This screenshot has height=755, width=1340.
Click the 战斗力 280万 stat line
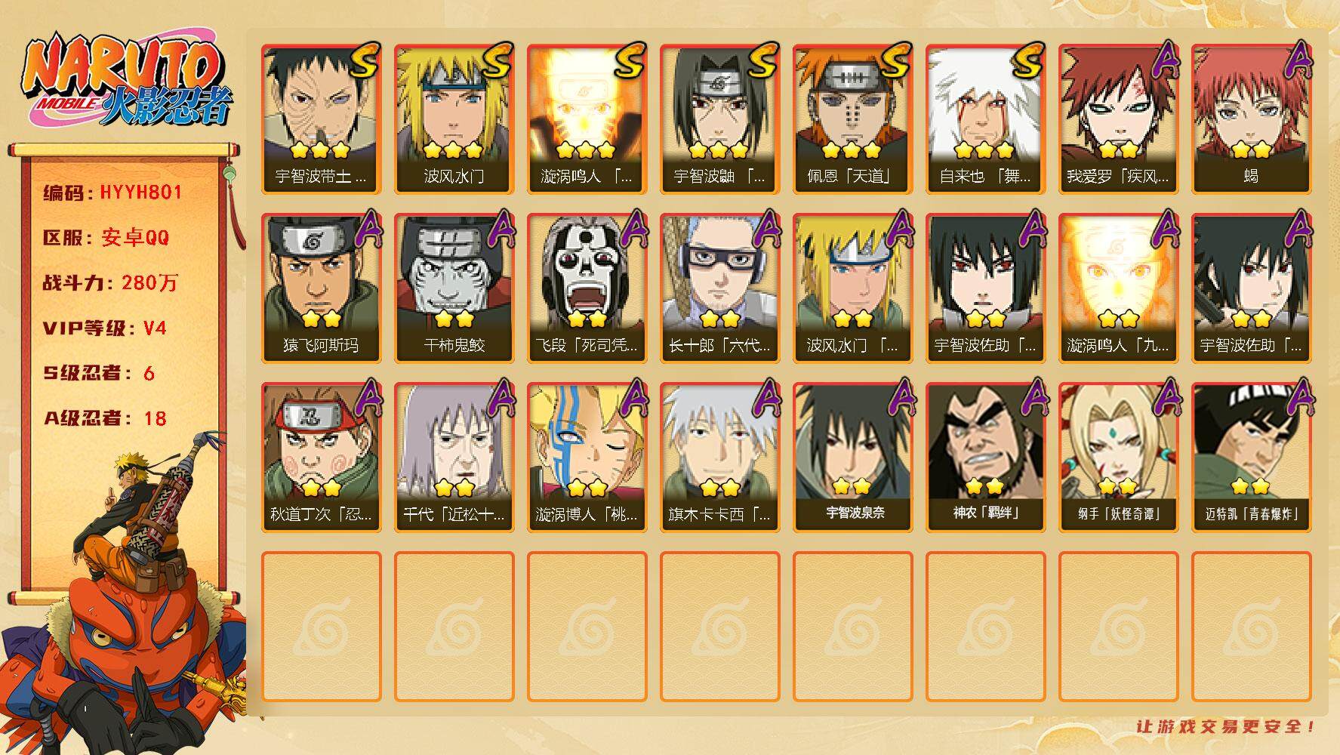pyautogui.click(x=110, y=283)
